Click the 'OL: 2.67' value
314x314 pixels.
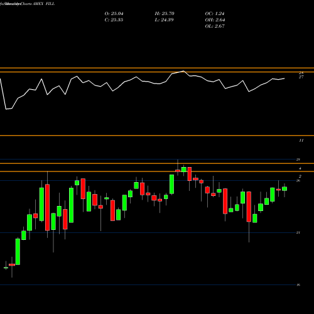215,26
